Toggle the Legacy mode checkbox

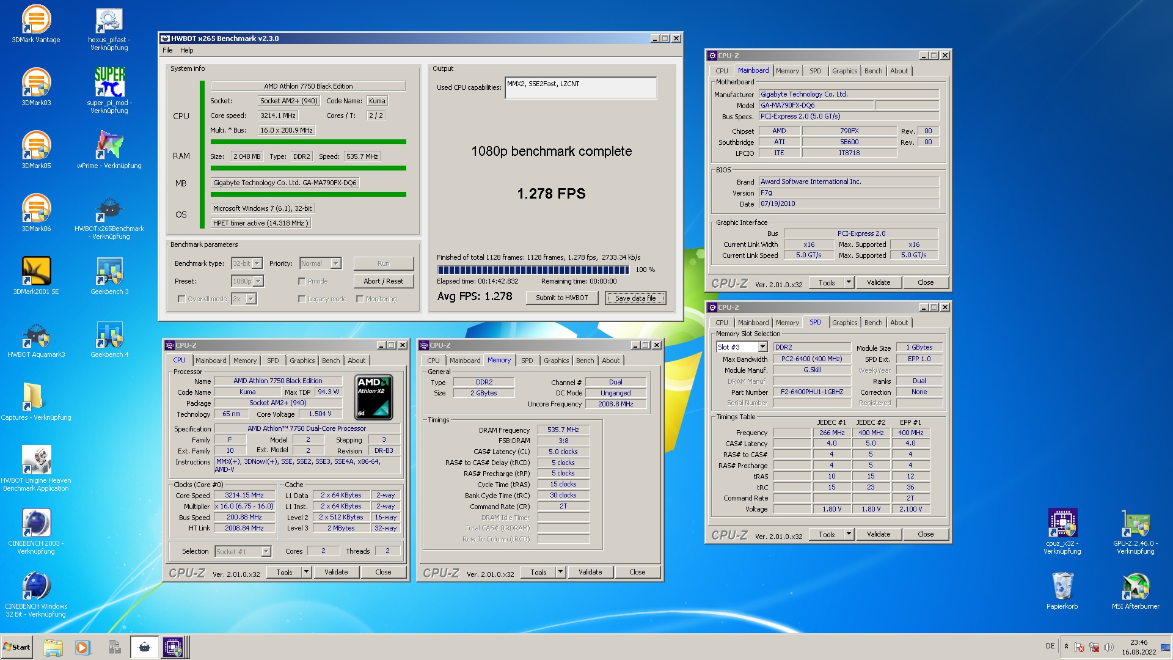(x=302, y=299)
